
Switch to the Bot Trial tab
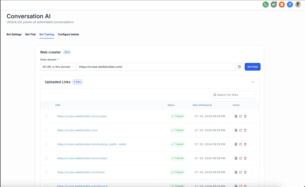click(30, 34)
